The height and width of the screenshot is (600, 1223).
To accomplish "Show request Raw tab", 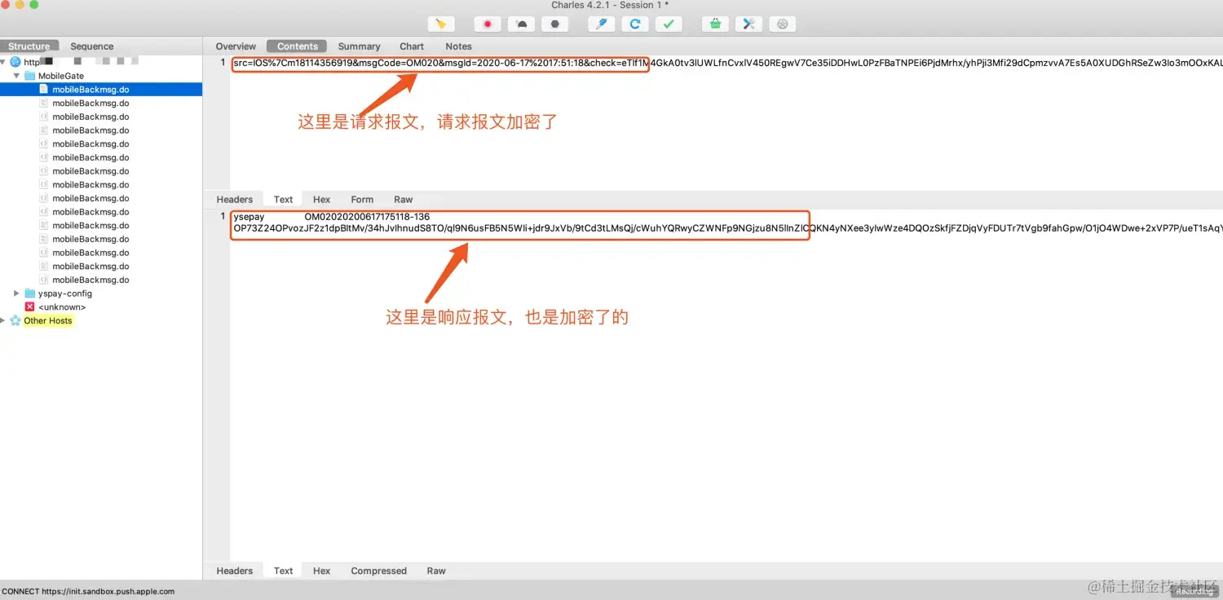I will tap(404, 200).
